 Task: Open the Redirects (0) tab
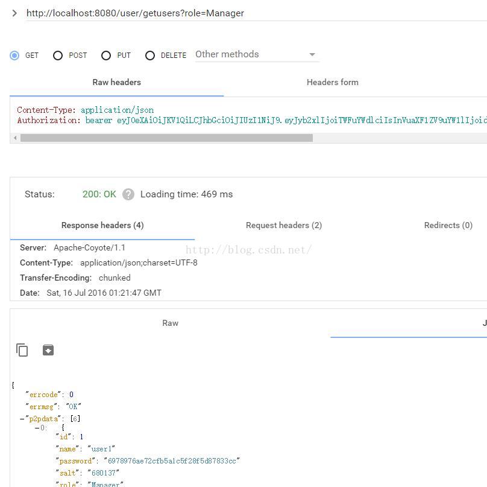click(x=448, y=225)
